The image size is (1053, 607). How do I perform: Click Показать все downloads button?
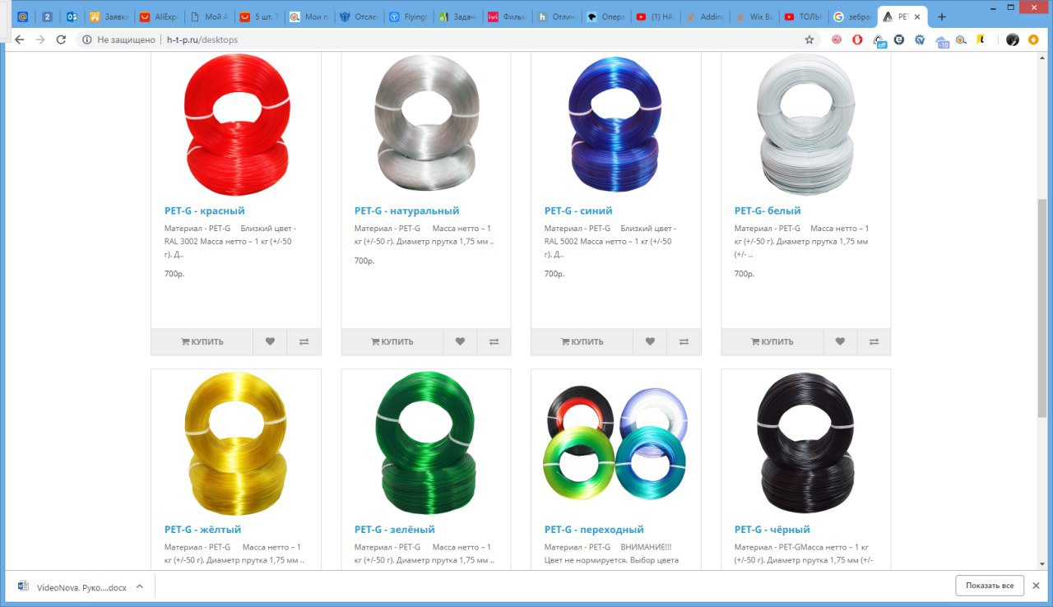pos(990,586)
